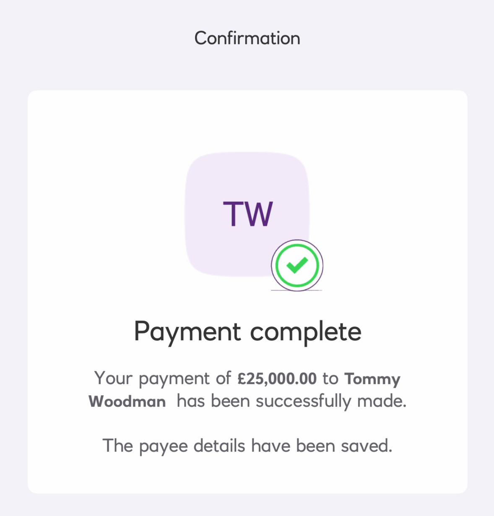Click the purple TW initials letters

click(x=248, y=214)
